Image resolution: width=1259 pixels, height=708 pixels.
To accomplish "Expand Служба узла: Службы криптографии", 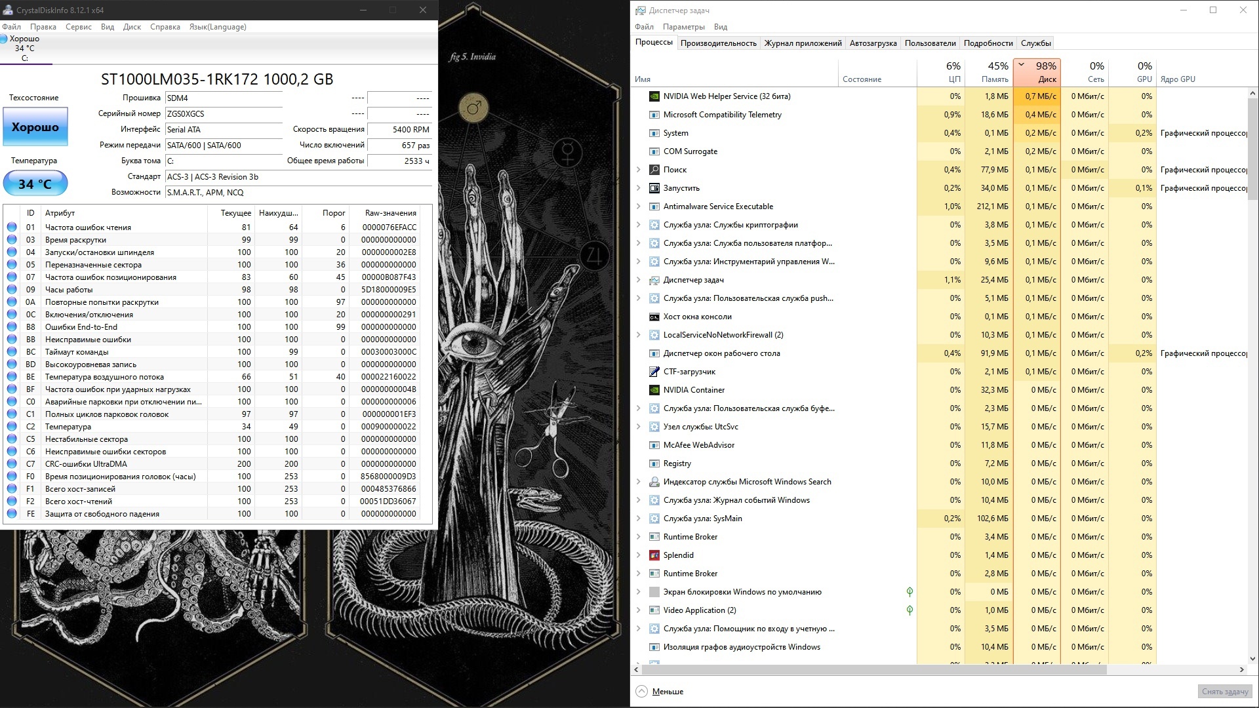I will click(x=639, y=225).
